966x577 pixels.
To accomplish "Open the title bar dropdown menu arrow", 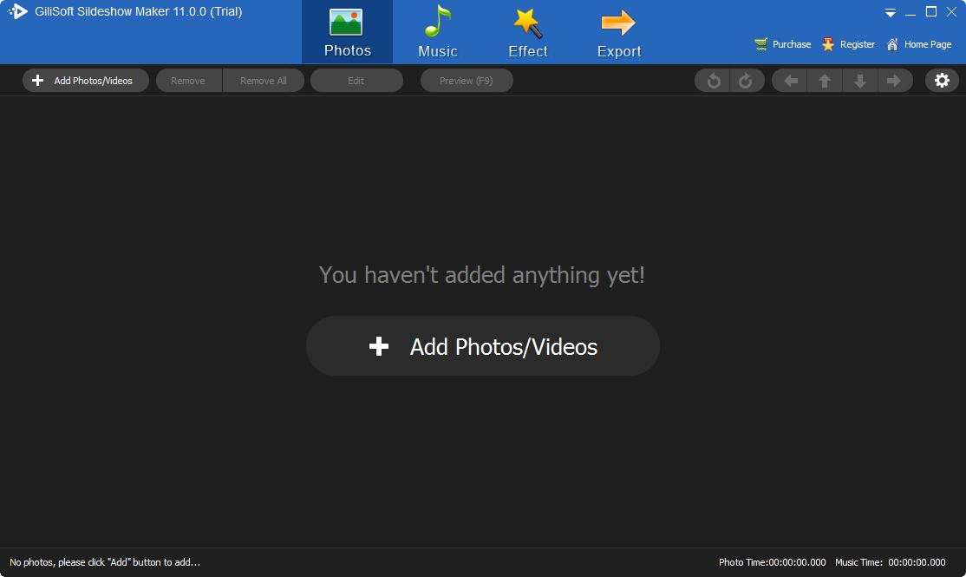I will 891,12.
